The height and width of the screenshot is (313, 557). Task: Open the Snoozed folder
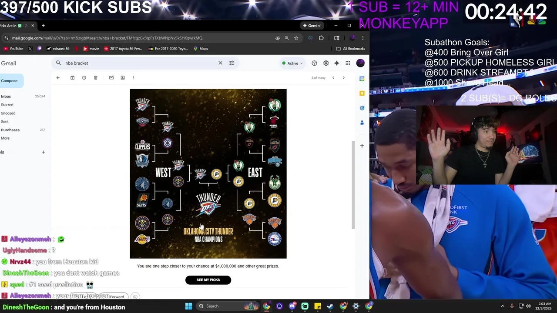tap(8, 113)
